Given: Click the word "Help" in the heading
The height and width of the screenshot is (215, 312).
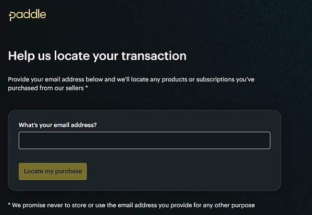Looking at the screenshot, I should coord(21,56).
